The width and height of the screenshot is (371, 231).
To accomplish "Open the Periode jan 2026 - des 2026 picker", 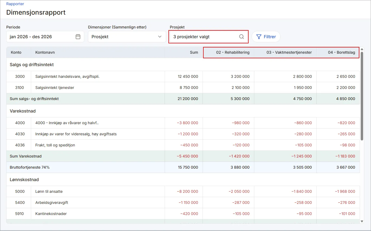I will click(45, 37).
